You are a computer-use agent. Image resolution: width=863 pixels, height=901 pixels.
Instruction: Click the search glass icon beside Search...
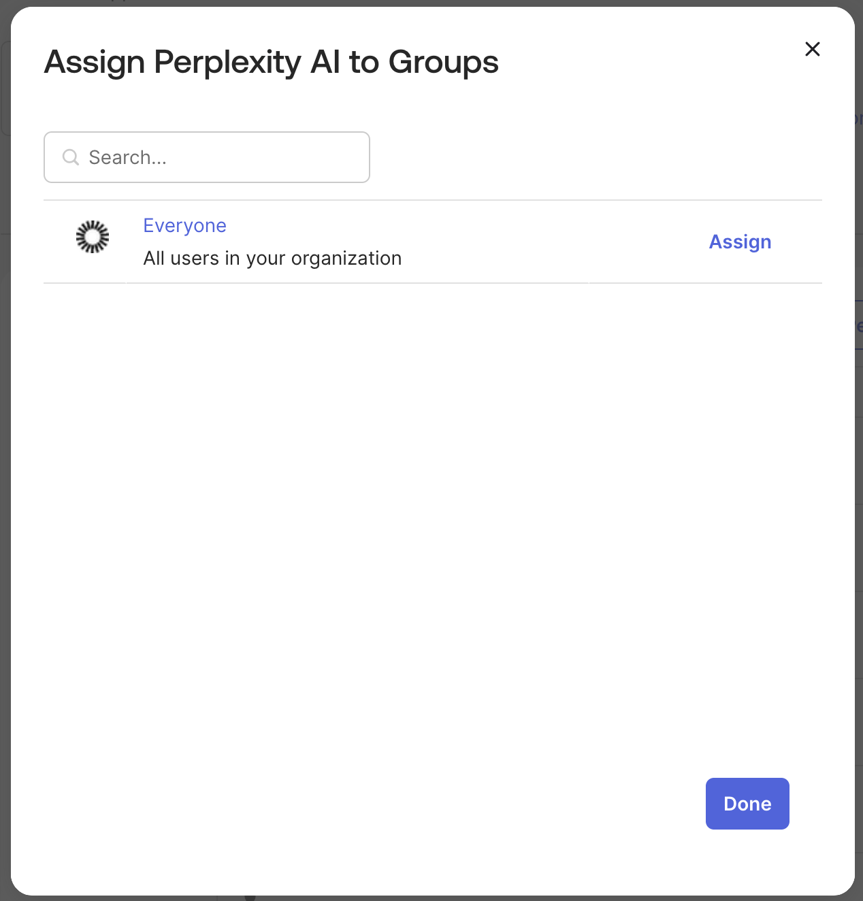pos(70,157)
